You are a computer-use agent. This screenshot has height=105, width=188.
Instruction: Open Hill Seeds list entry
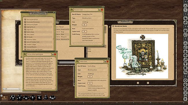click(x=38, y=37)
